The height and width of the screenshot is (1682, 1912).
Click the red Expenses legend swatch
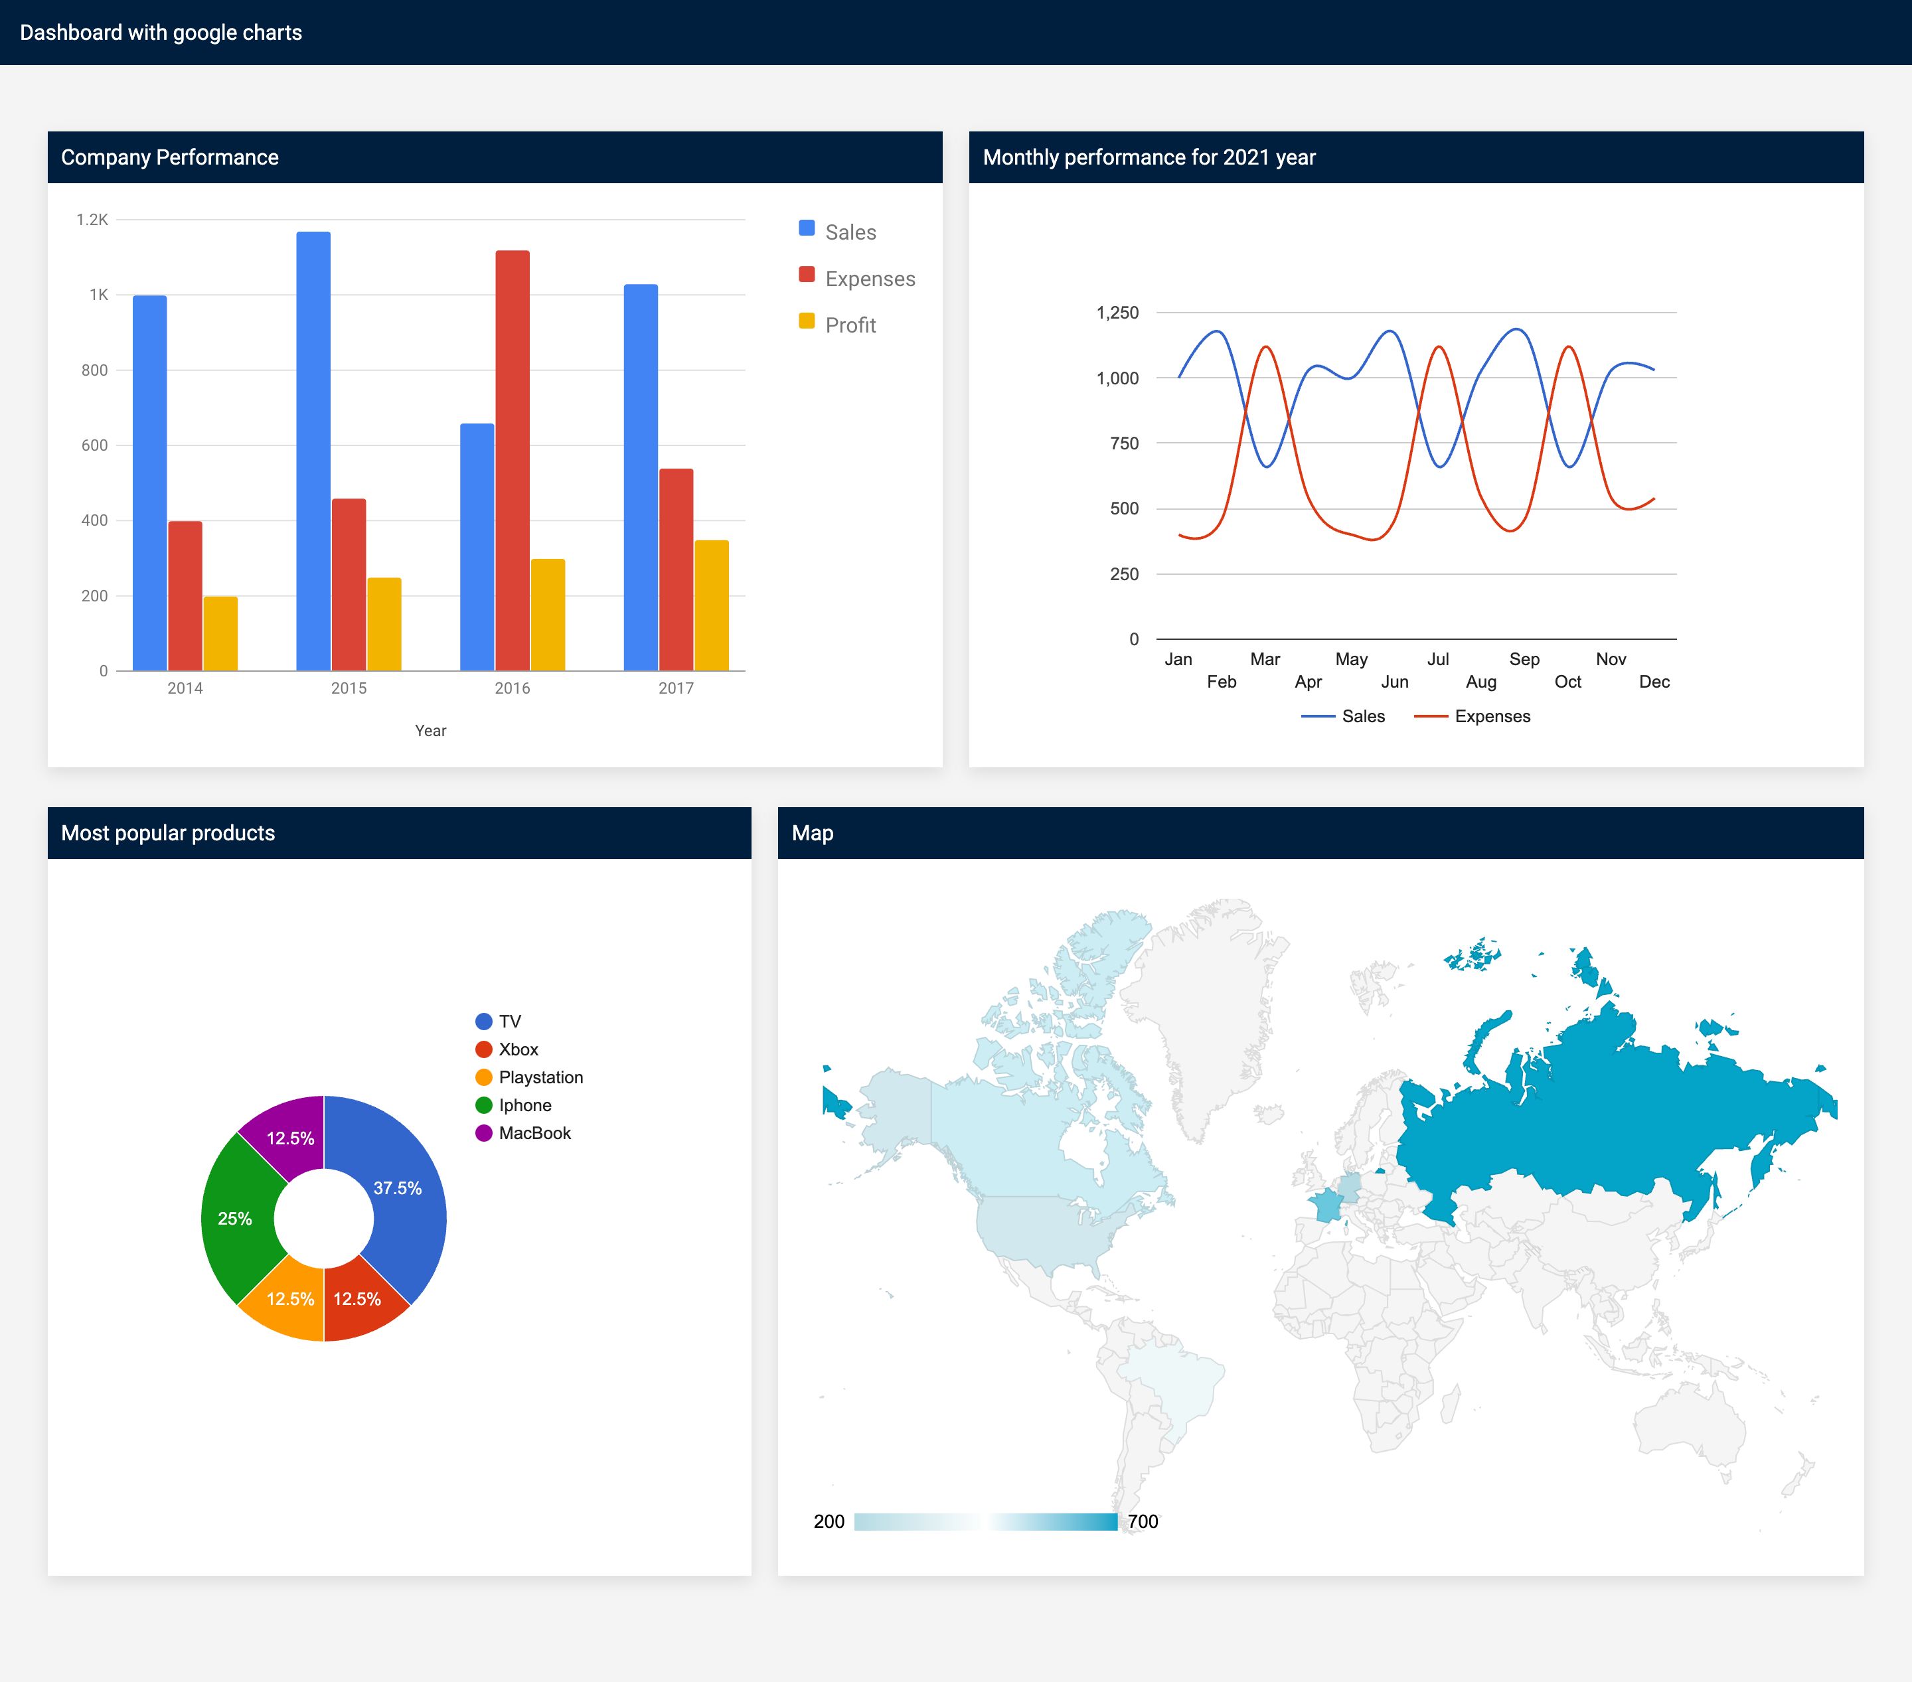[807, 274]
